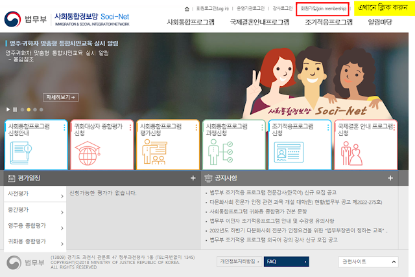
Task: Open the 조기적응프로그램 신청 people icon
Action: 285,153
